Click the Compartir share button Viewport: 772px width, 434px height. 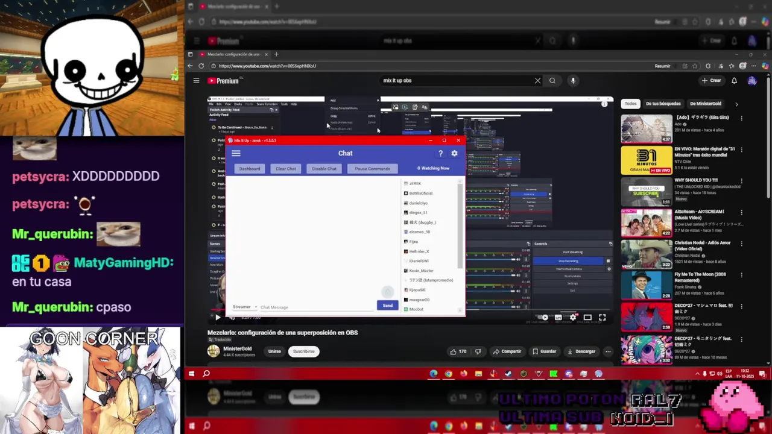(x=507, y=351)
